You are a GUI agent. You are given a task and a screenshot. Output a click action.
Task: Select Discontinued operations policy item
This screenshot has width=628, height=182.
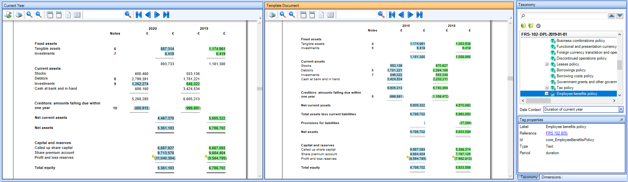tap(582, 58)
